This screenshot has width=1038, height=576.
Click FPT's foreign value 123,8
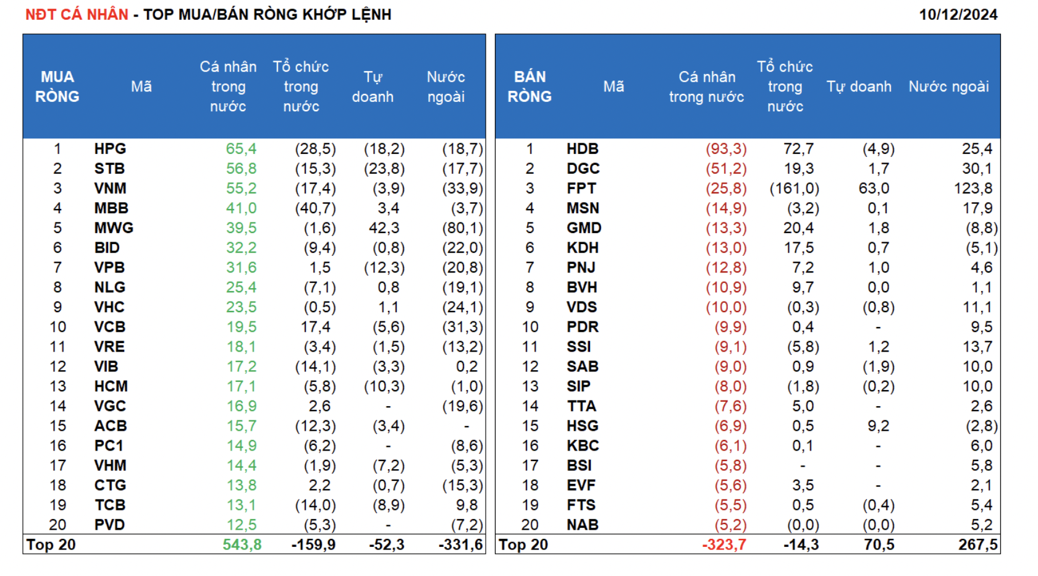point(973,188)
